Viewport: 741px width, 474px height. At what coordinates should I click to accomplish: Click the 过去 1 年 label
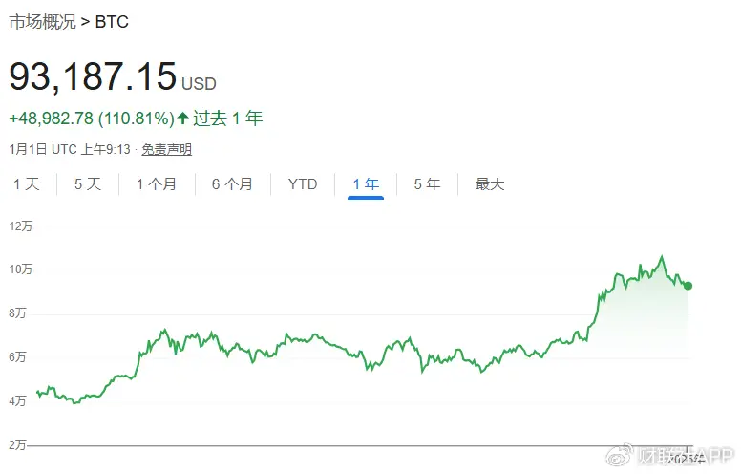click(227, 118)
